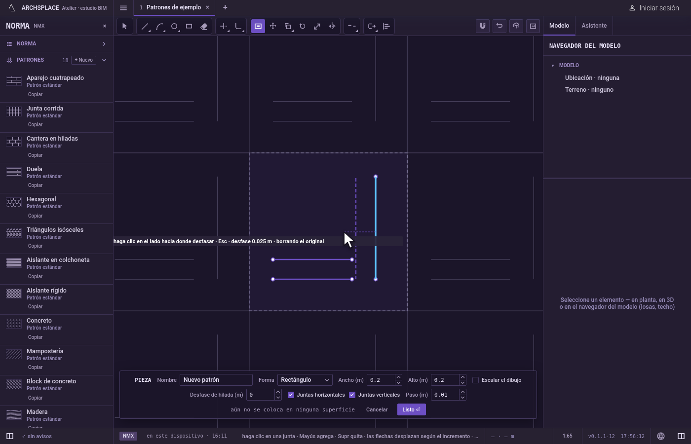The image size is (691, 444).
Task: Click the Listo button
Action: pos(411,409)
